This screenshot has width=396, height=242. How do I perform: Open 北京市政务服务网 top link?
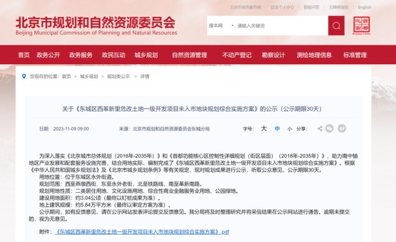[246, 7]
